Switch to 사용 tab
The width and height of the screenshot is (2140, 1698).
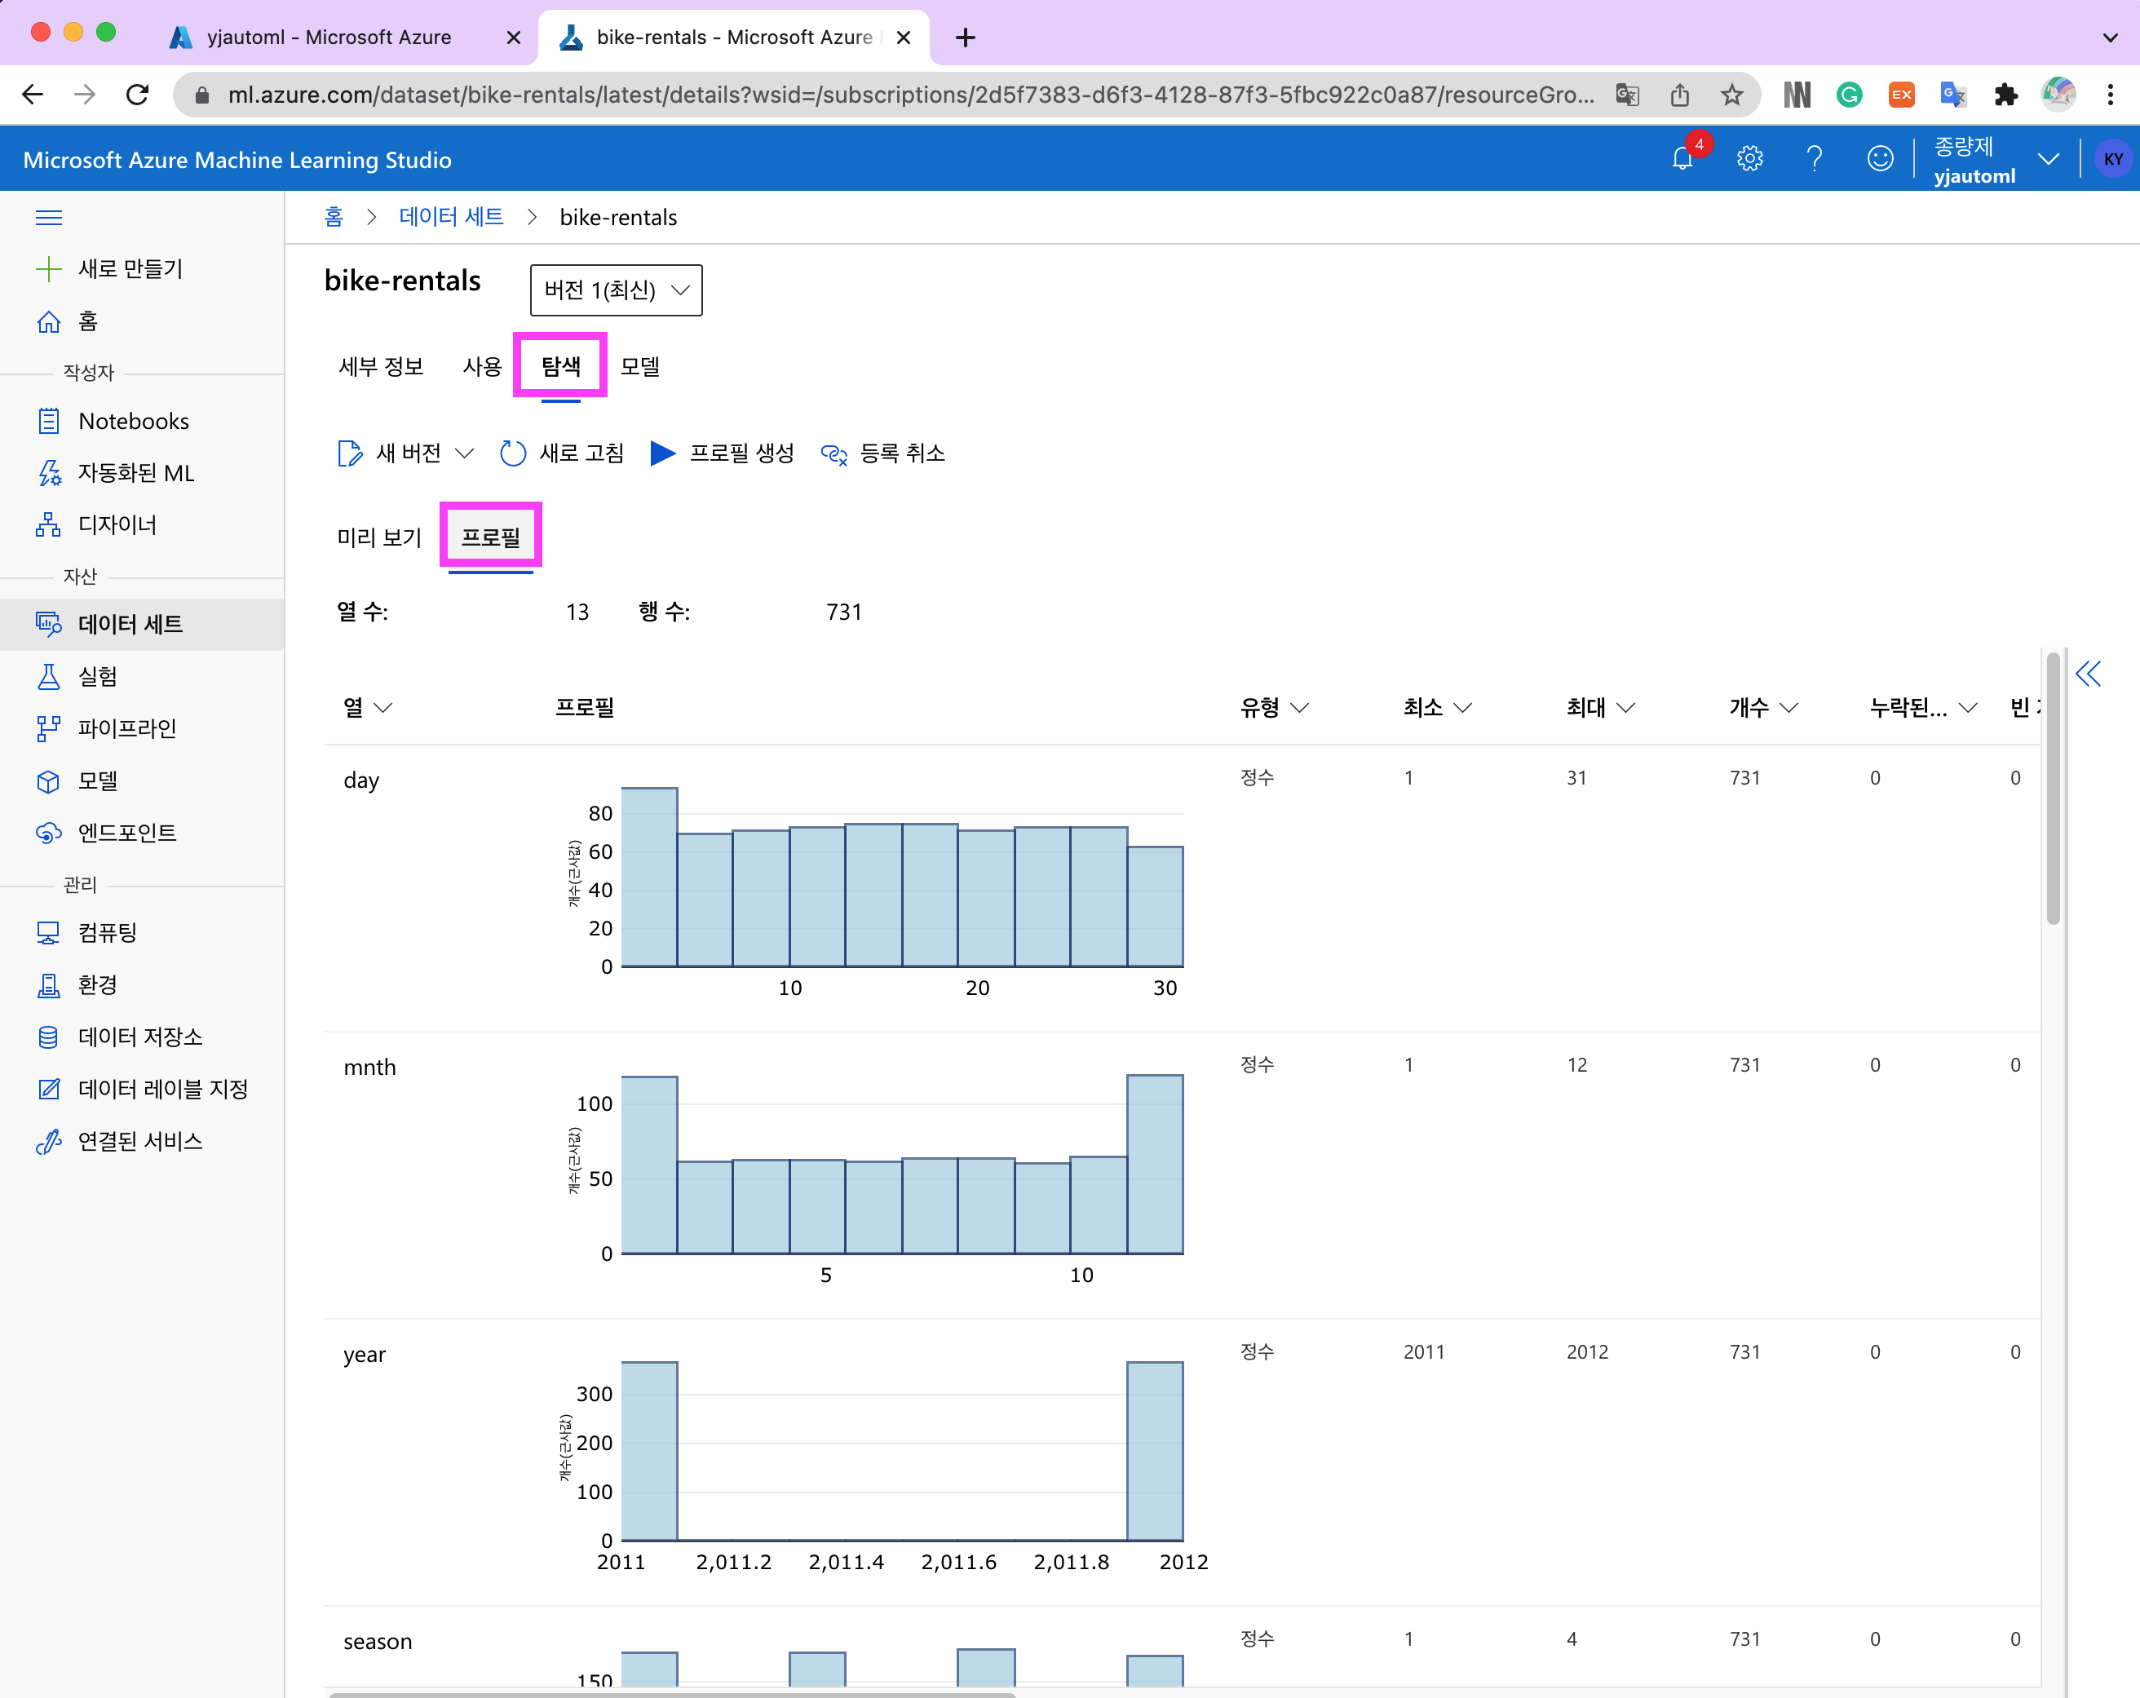pyautogui.click(x=482, y=367)
